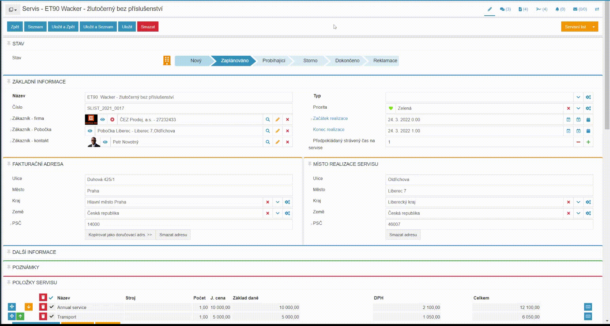Open Kraj dropdown in Fakturační adresa

coord(277,202)
